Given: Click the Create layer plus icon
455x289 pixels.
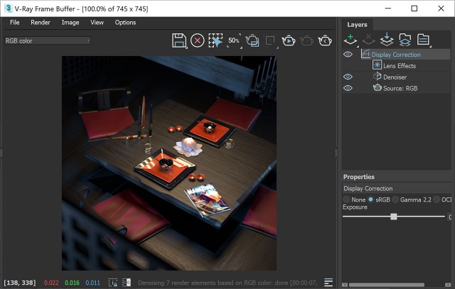Looking at the screenshot, I should coord(350,39).
